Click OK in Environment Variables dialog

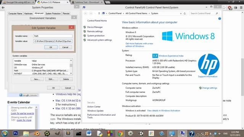(53, 88)
